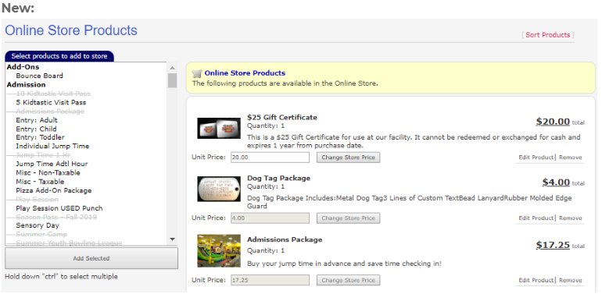Open the $25 Gift Certificate thumbnail image
The image size is (602, 301).
(219, 129)
